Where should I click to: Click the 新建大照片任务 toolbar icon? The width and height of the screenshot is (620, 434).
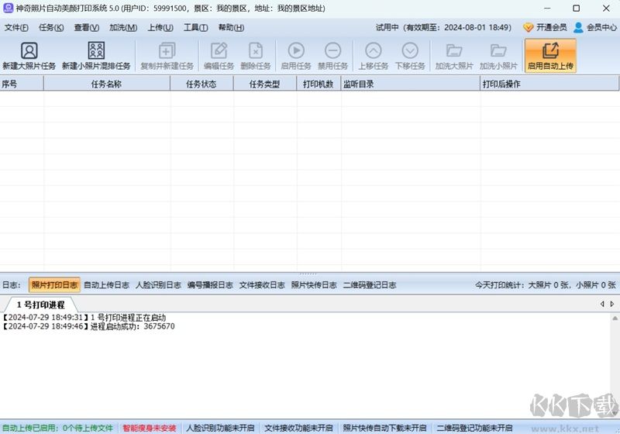[29, 51]
